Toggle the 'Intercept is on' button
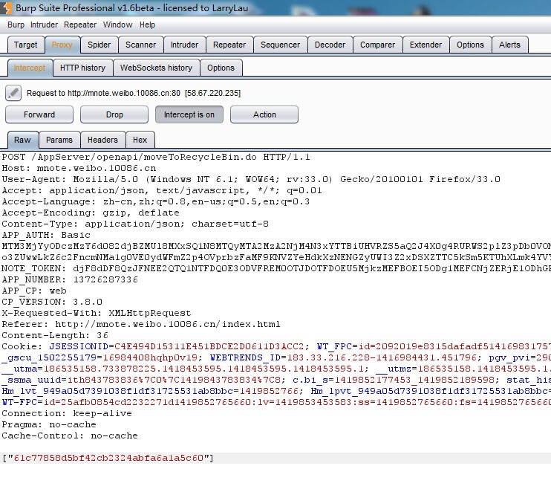Screen dimensions: 551x489 coord(189,114)
